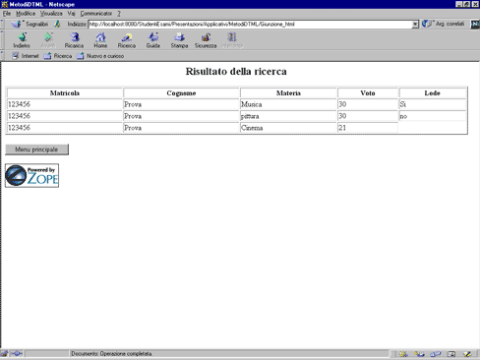Open the Composer component bar icon
The height and width of the screenshot is (360, 480).
(x=467, y=354)
